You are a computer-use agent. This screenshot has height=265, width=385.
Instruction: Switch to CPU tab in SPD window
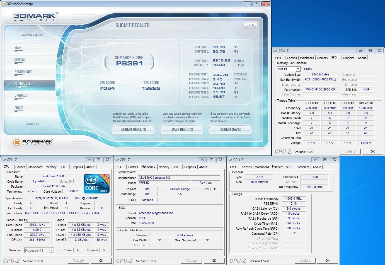click(x=278, y=58)
